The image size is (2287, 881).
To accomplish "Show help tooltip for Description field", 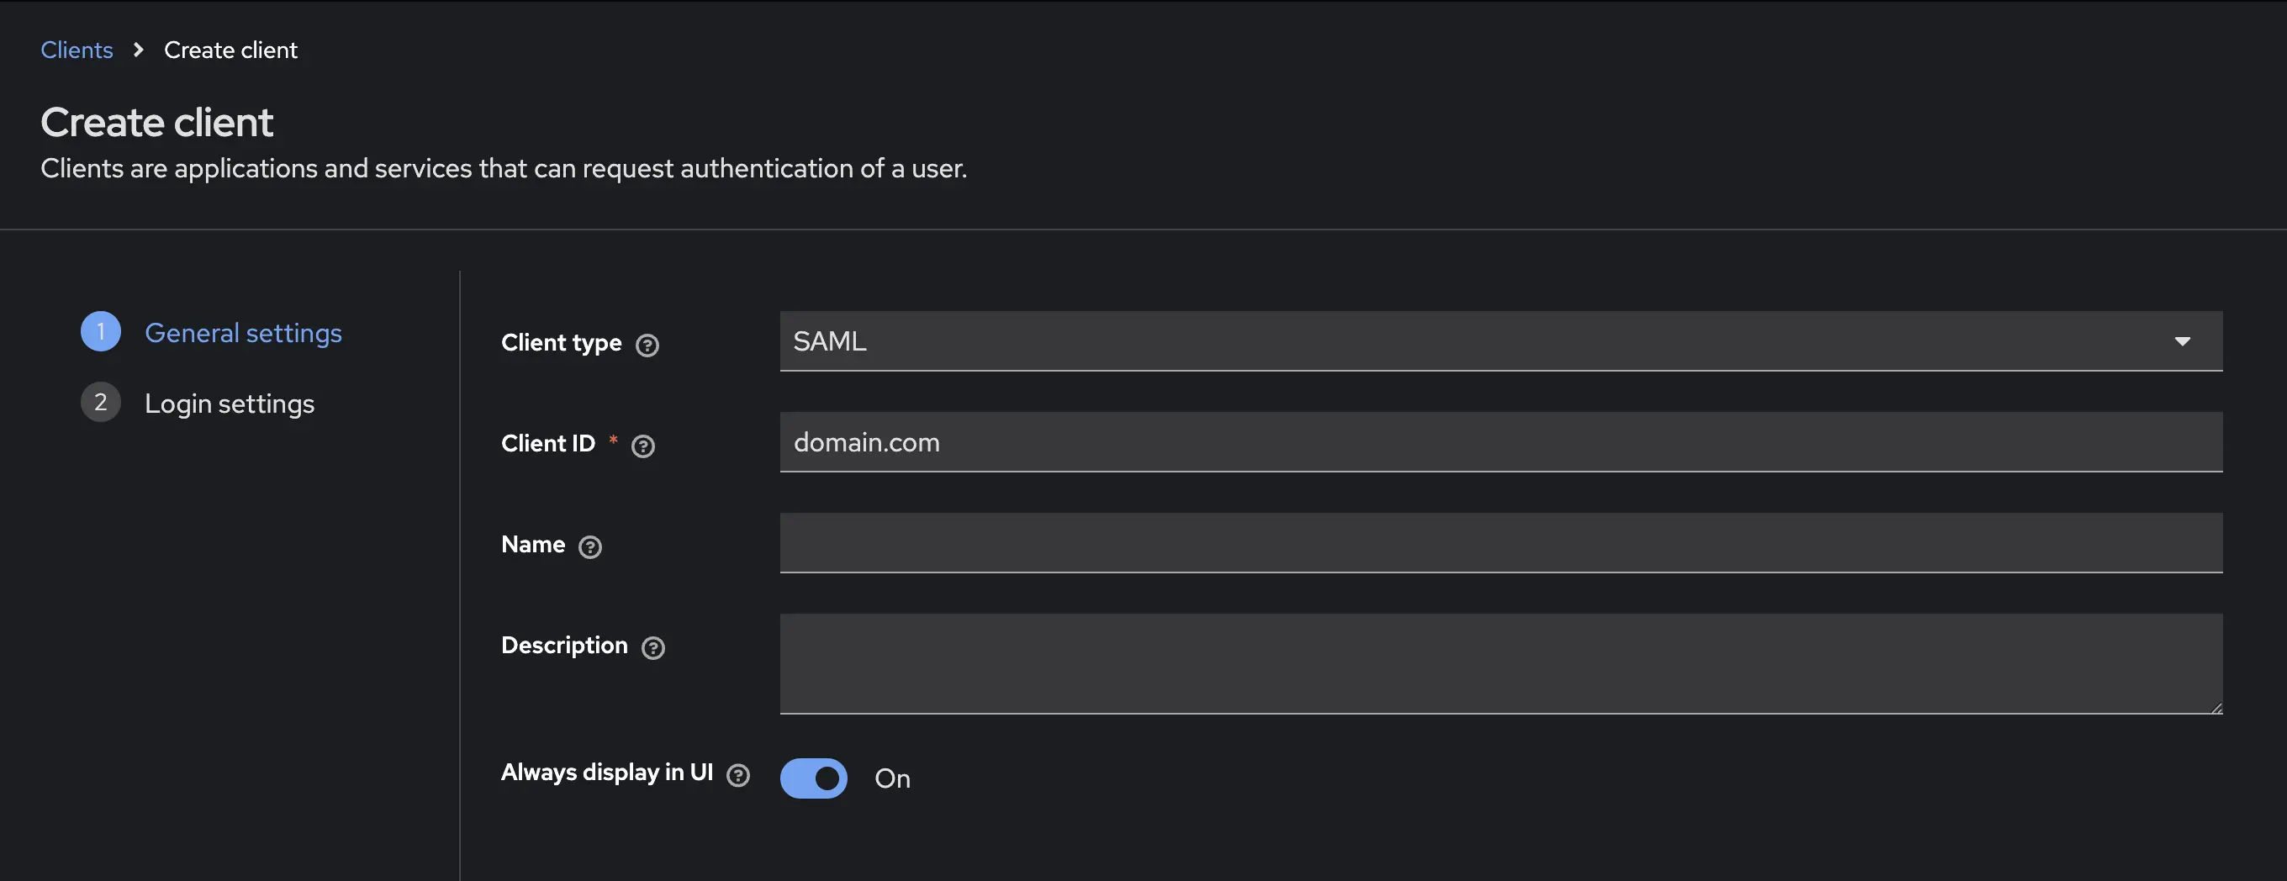I will (x=652, y=648).
